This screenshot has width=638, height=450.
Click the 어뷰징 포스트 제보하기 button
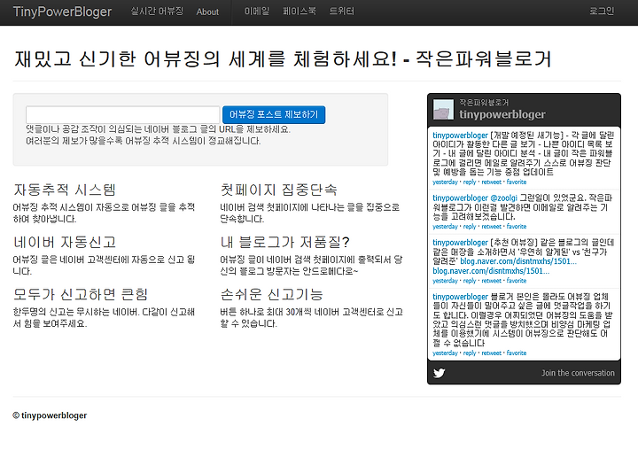[274, 115]
